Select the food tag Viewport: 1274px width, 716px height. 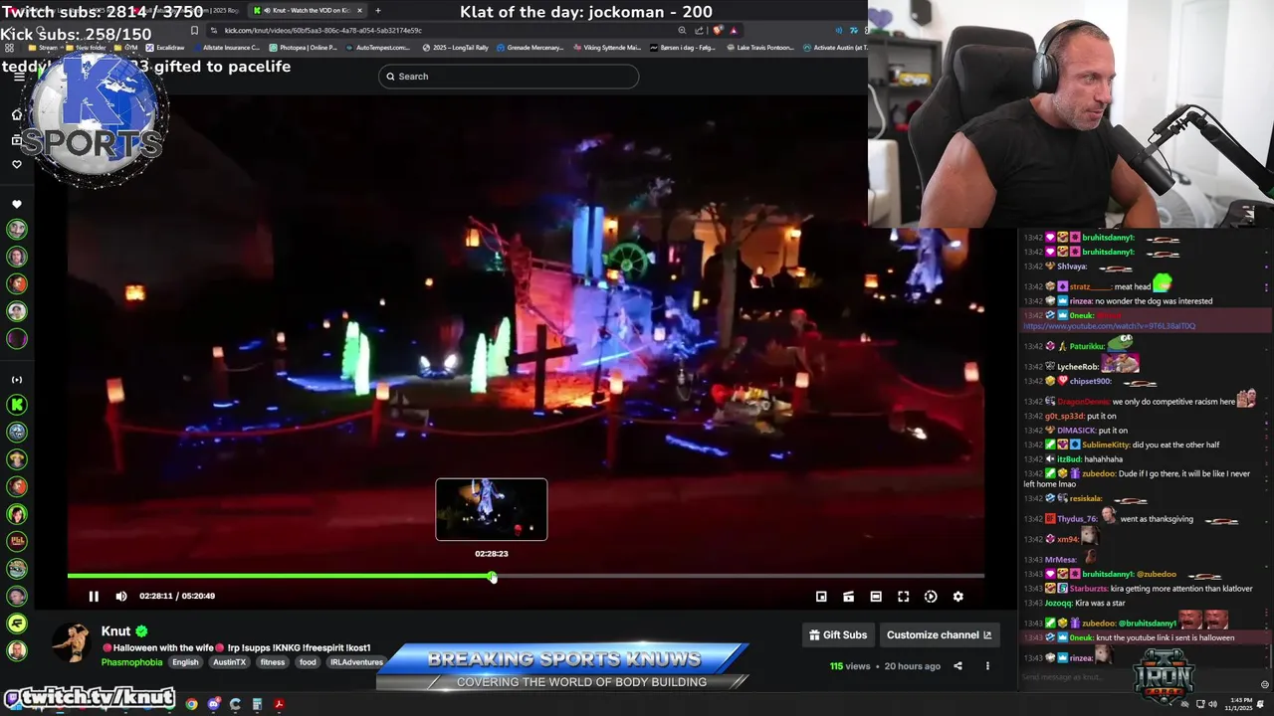click(x=308, y=662)
